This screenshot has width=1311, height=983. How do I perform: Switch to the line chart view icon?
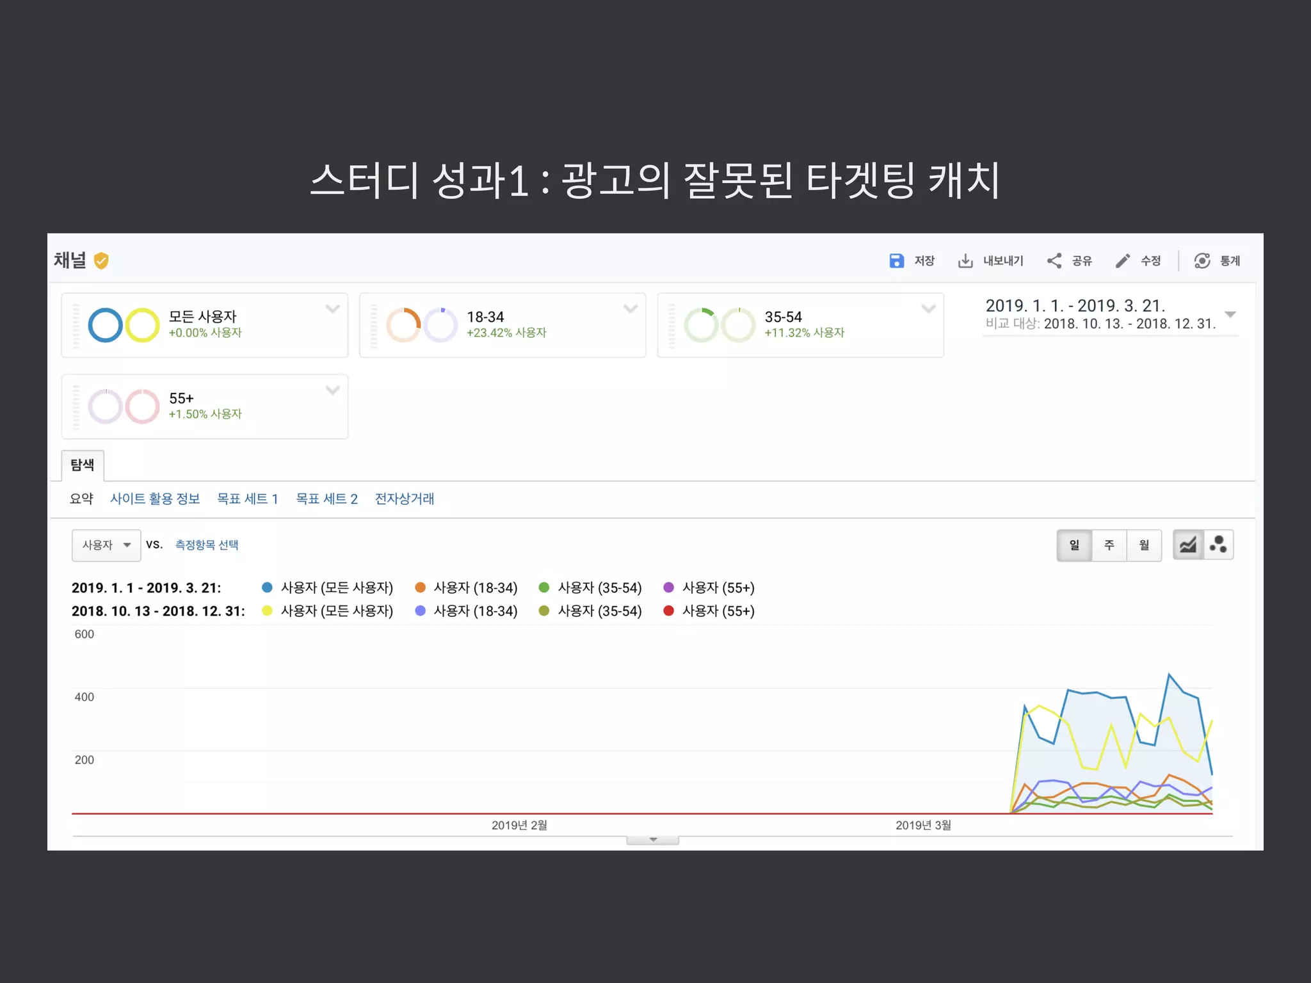[x=1188, y=545]
